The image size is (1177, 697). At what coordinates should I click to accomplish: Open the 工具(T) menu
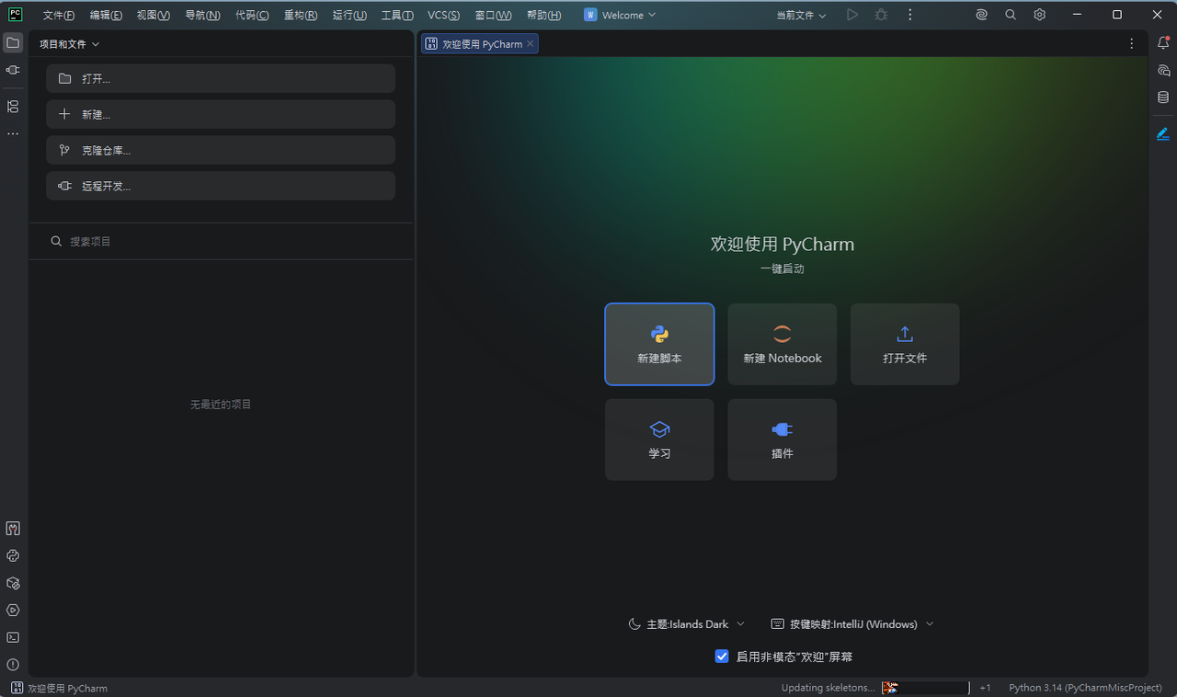point(397,15)
